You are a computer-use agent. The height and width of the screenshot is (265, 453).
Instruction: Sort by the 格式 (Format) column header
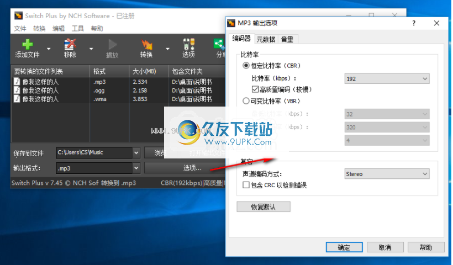109,71
